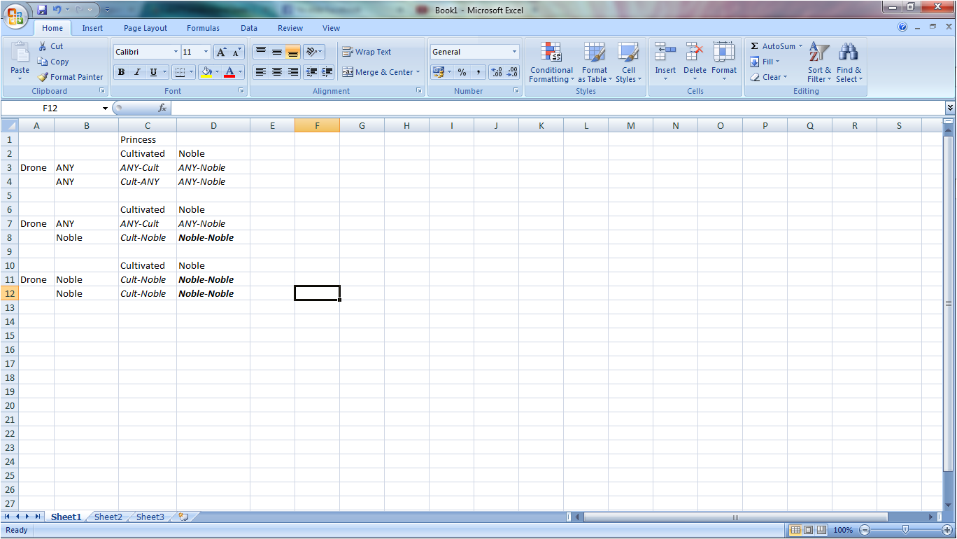The width and height of the screenshot is (957, 539).
Task: Open the General number format dropdown
Action: point(514,52)
